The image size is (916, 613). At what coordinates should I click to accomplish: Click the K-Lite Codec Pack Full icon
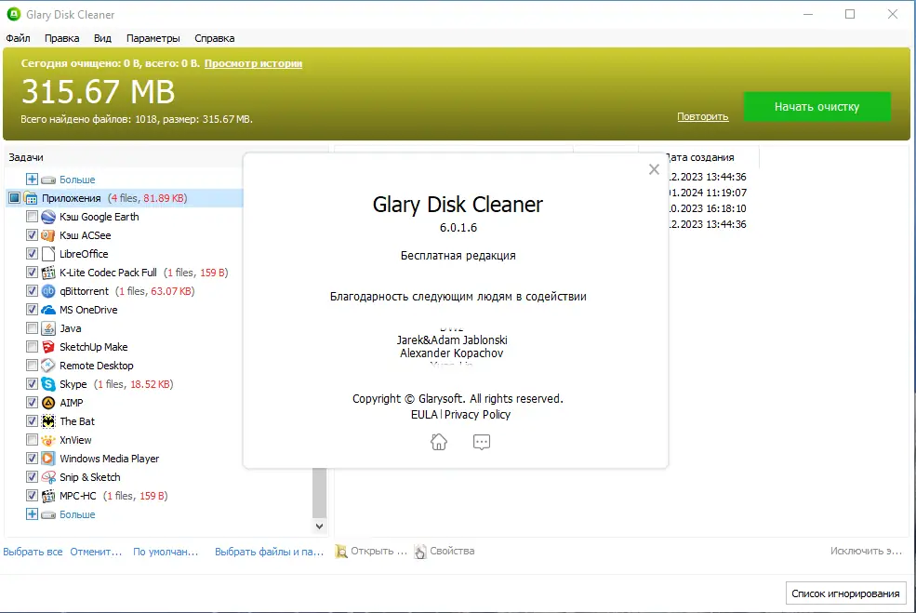(48, 273)
